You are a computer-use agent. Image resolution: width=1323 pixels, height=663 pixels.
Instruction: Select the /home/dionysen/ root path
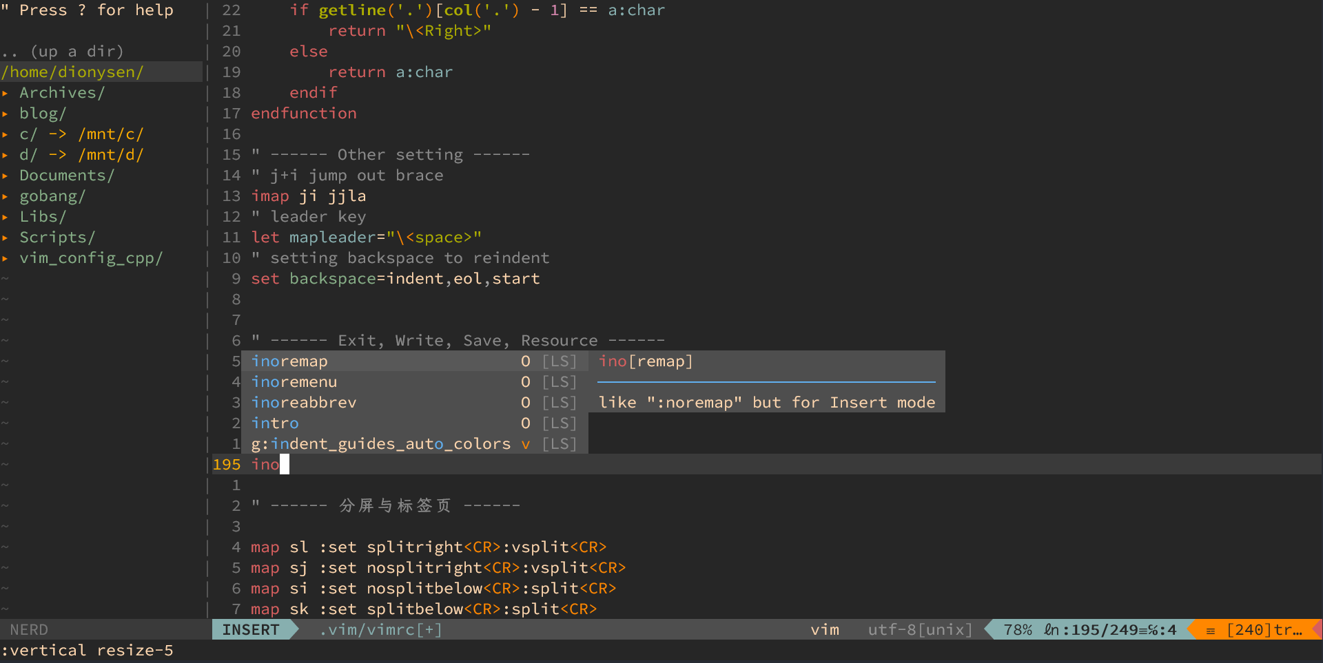tap(72, 72)
